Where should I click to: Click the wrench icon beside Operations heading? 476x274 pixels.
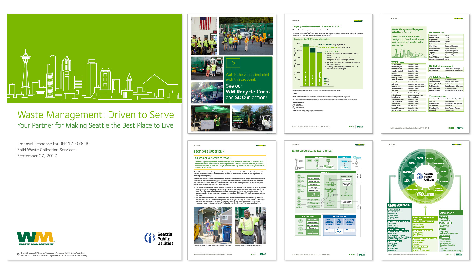tap(431, 33)
